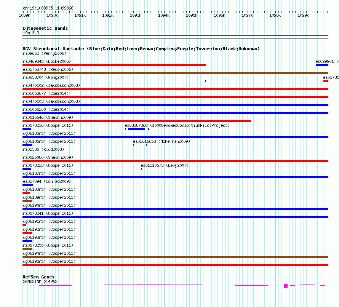Select the dgv6191n54 tiny red bar
This screenshot has height=307, width=339.
point(24,225)
